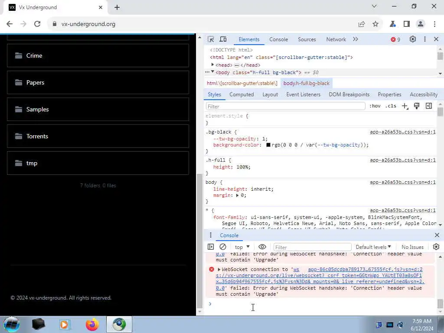Open the top JavaScript context dropdown
The image size is (444, 333).
pyautogui.click(x=242, y=247)
